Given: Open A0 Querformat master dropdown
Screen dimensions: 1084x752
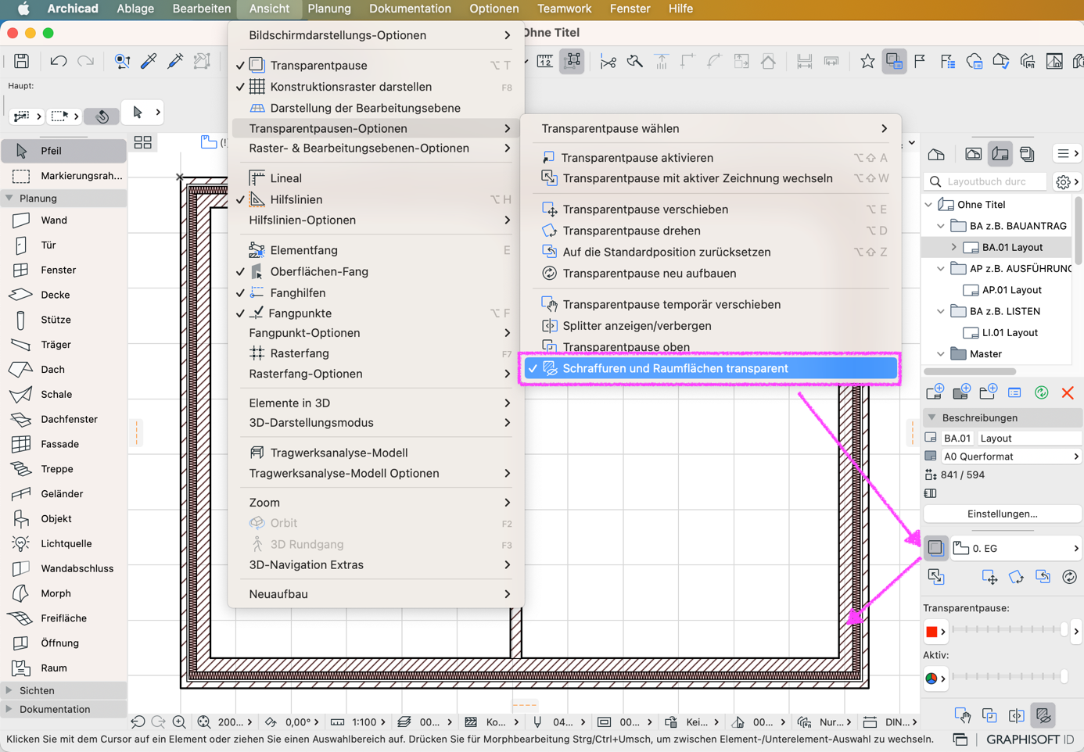Looking at the screenshot, I should 1011,457.
